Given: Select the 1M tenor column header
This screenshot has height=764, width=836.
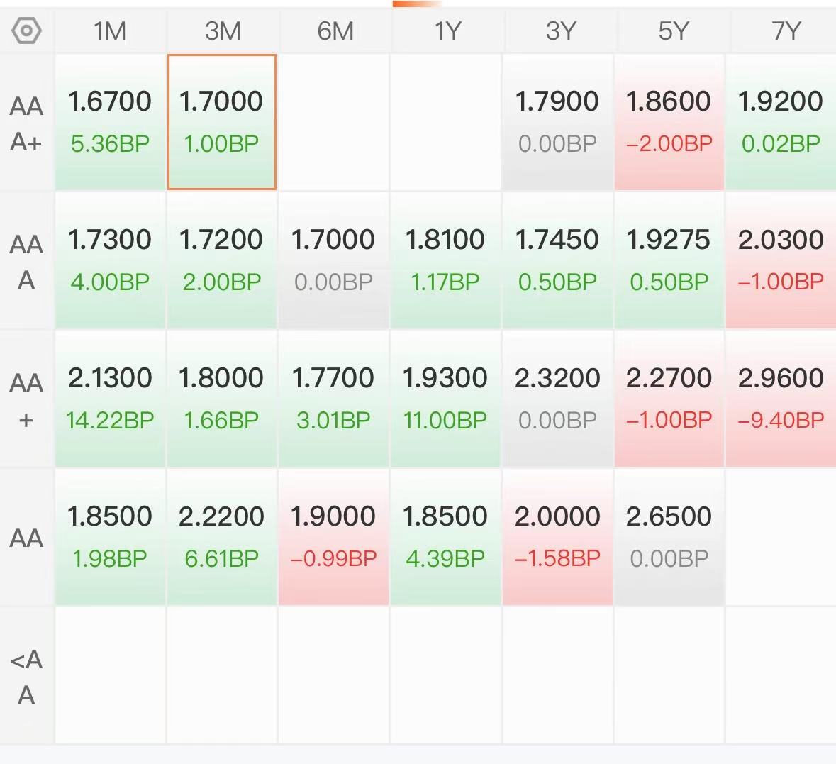Looking at the screenshot, I should tap(110, 31).
